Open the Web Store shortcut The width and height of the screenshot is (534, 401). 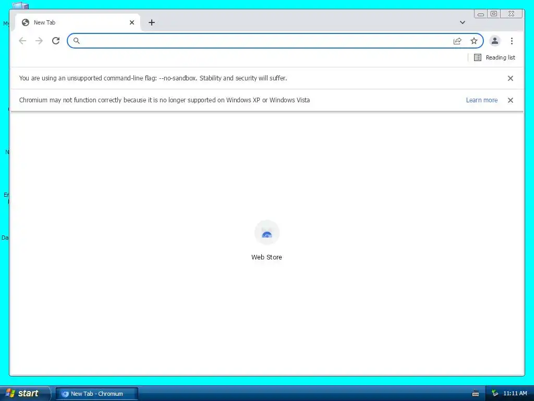pyautogui.click(x=266, y=241)
